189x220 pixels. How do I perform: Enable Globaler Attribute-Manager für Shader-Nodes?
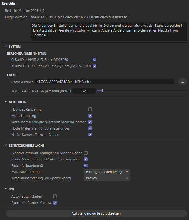pos(86,153)
